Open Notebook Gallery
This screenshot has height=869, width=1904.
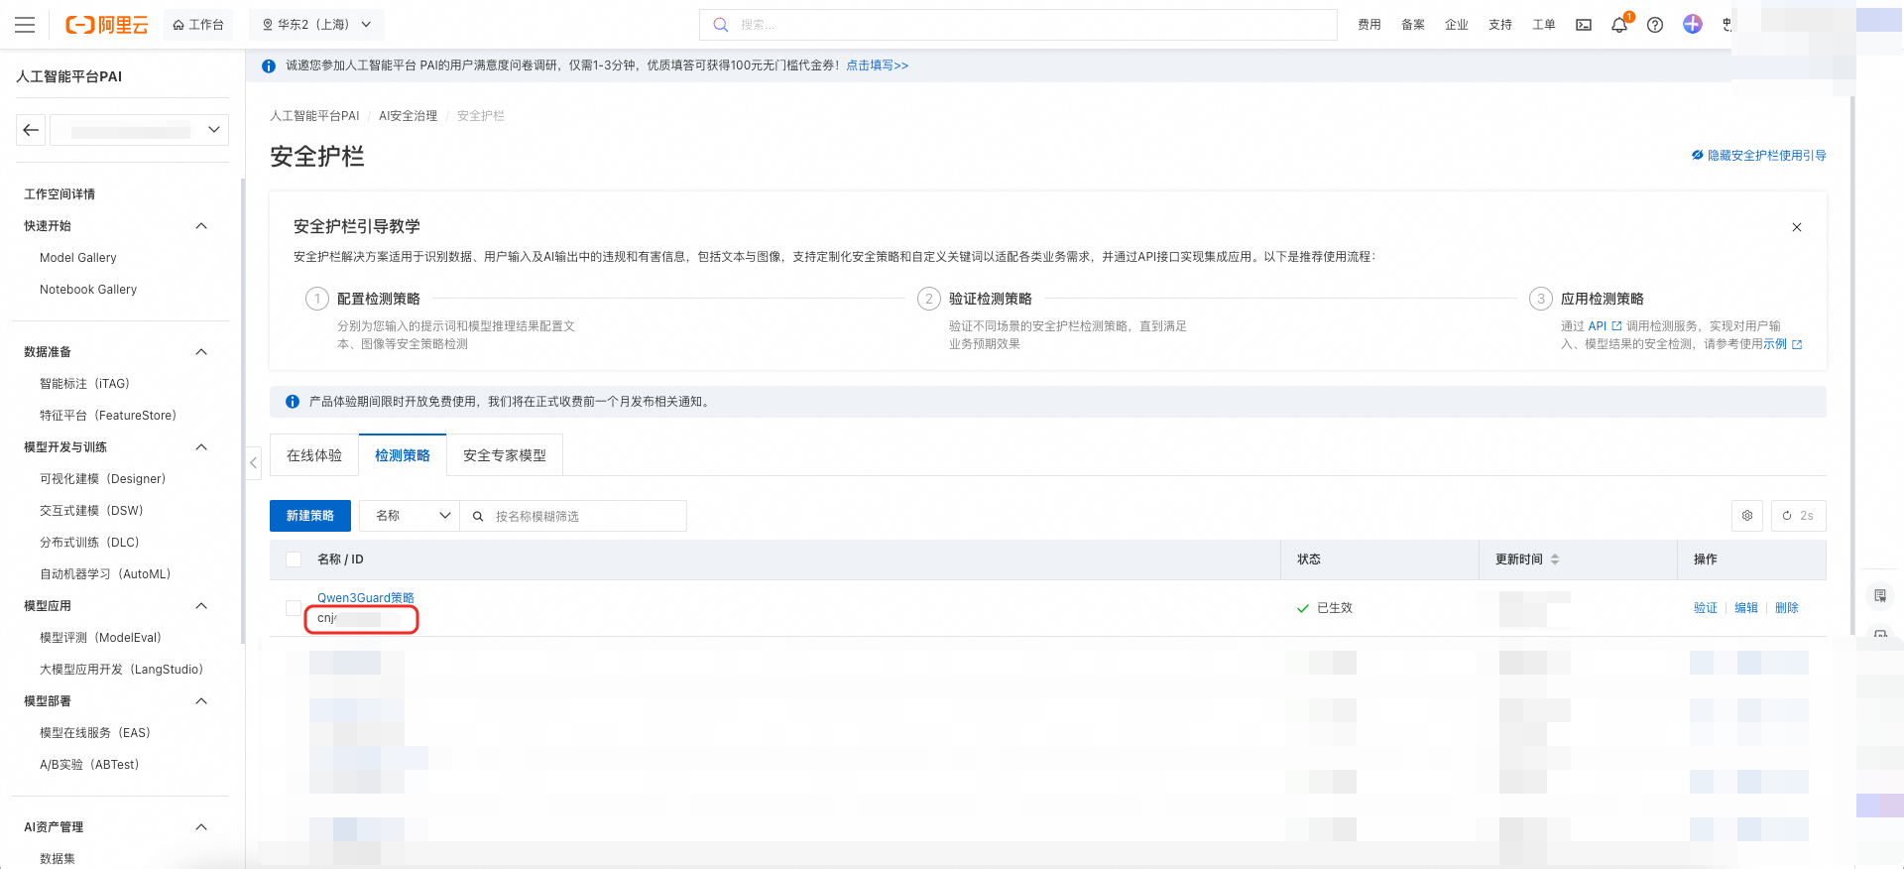click(88, 290)
